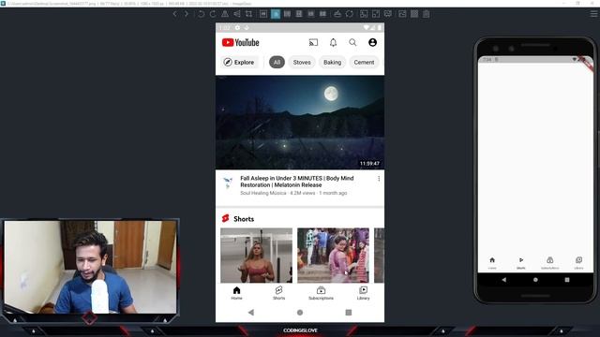Click the Shorts section logo icon
The height and width of the screenshot is (337, 600).
(226, 218)
